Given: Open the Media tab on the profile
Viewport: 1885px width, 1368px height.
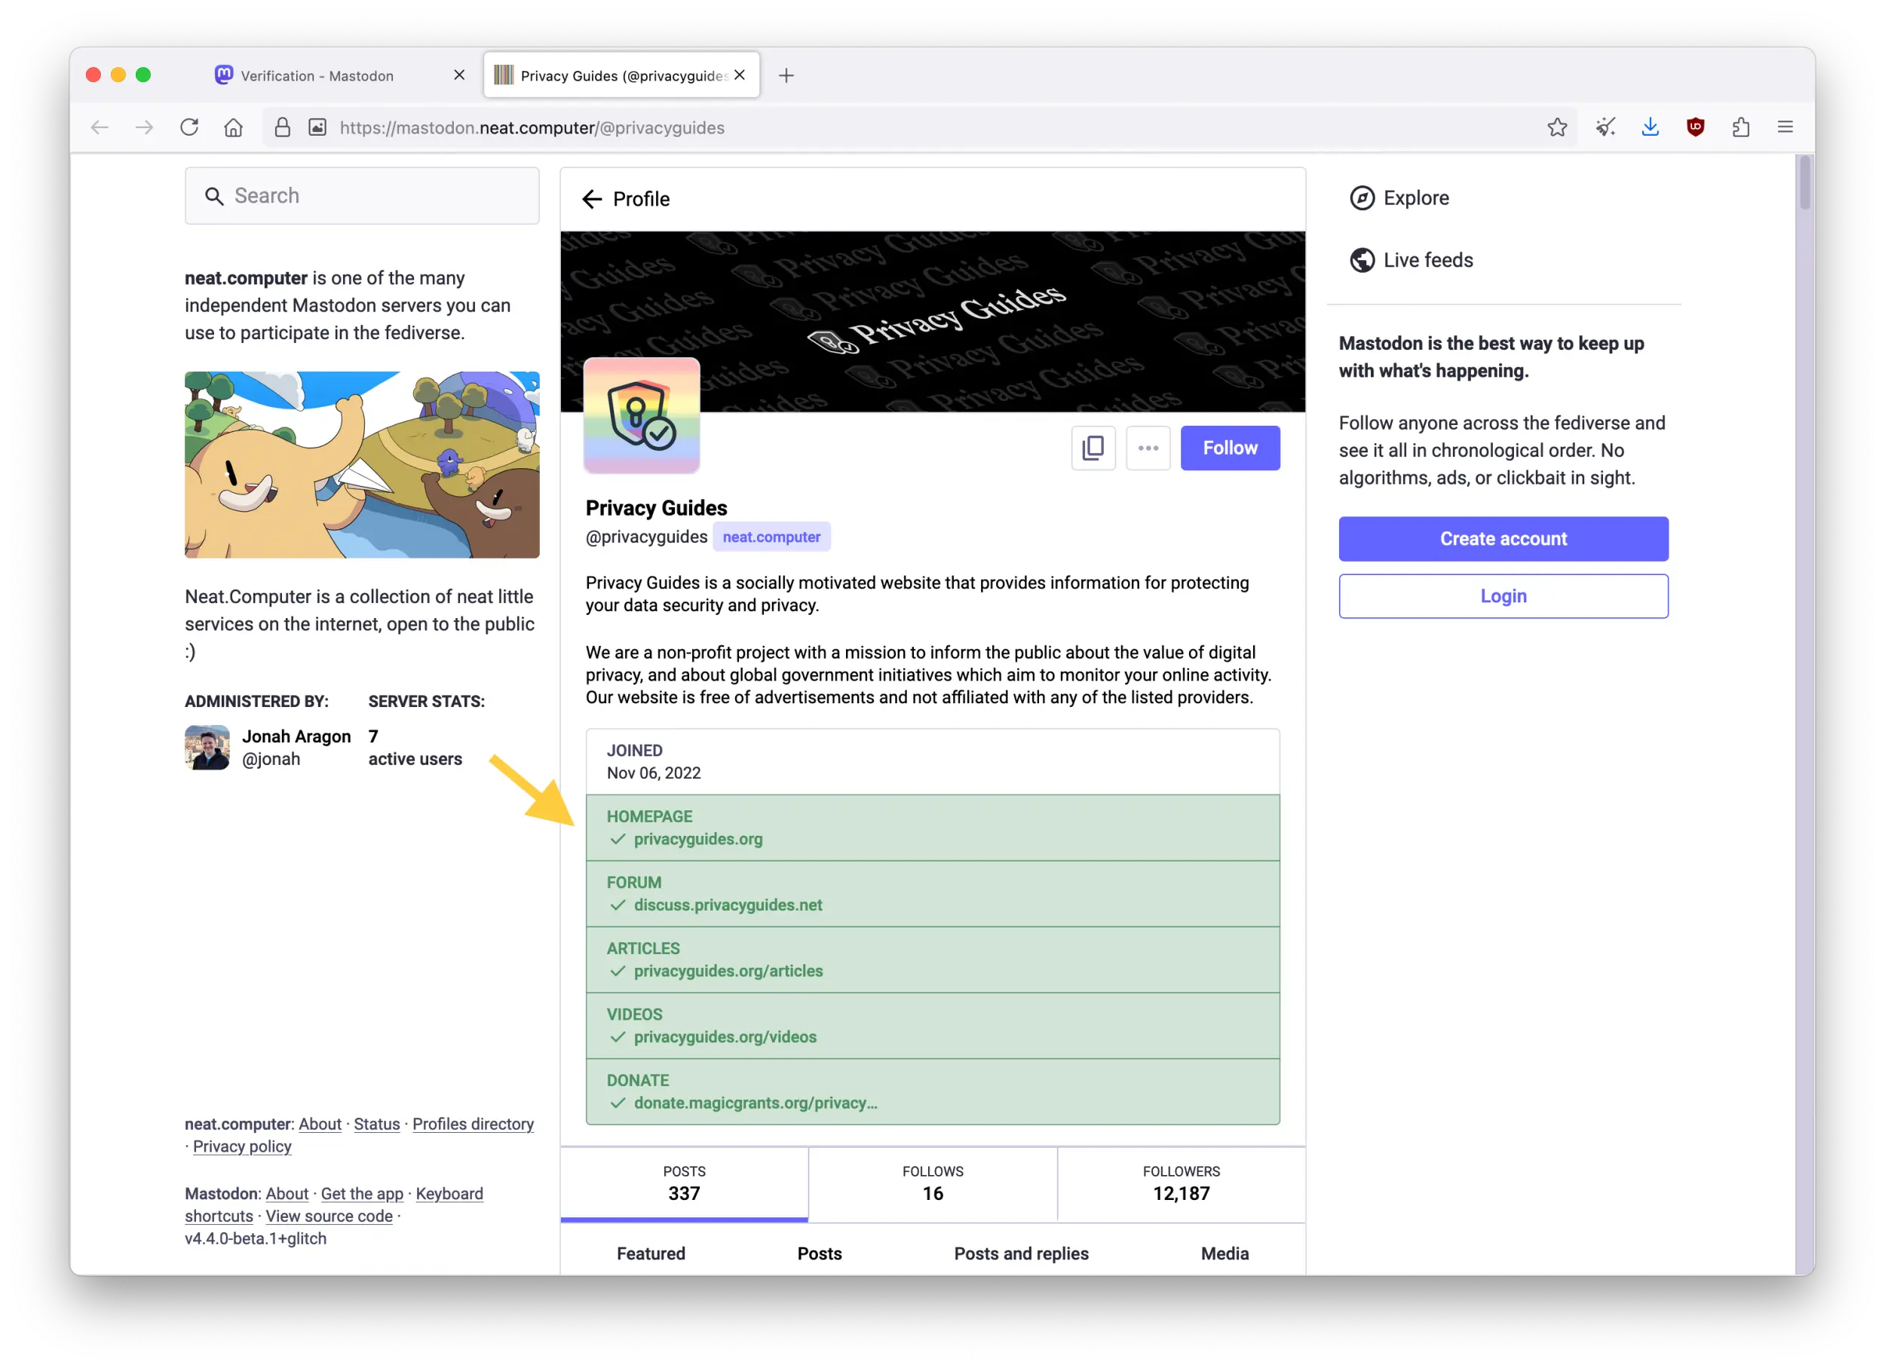Looking at the screenshot, I should point(1224,1253).
